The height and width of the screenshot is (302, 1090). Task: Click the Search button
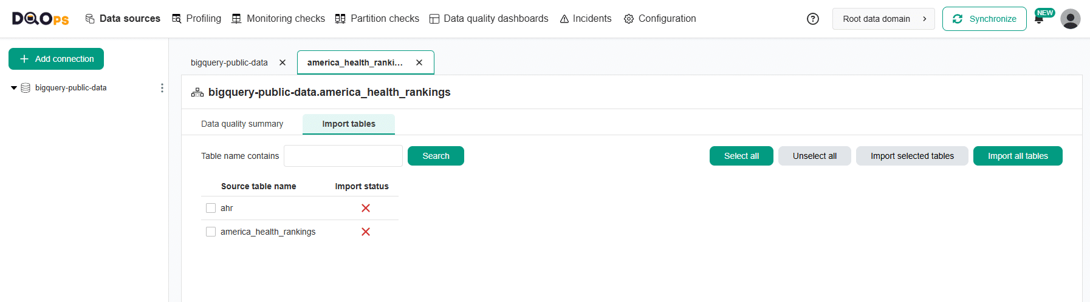click(436, 156)
